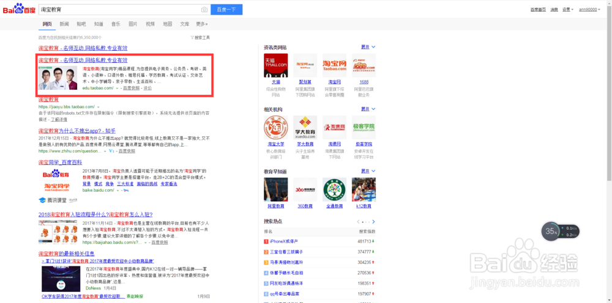Open the ann90000 account dropdown
612x303 pixels.
coord(589,9)
